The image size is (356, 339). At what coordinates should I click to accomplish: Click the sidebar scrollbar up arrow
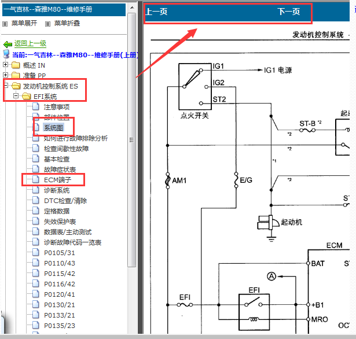pyautogui.click(x=132, y=8)
